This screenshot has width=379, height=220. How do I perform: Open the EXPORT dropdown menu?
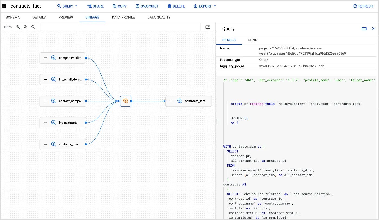205,6
